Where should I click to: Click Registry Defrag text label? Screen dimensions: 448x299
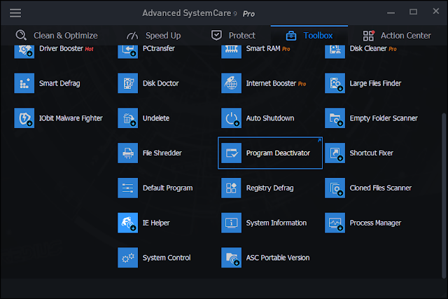click(x=269, y=188)
